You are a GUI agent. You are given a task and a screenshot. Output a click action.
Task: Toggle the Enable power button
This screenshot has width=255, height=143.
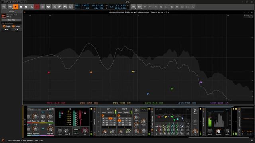pyautogui.click(x=4, y=26)
